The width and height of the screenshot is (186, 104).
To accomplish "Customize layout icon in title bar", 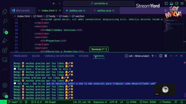I will 182,3.
